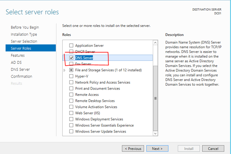Viewport: 231px width, 154px height.
Task: Click the Previous button
Action: 133,149
